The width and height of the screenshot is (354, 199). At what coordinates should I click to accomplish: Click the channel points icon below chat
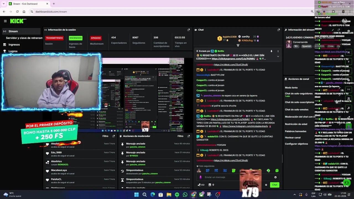coord(201,185)
